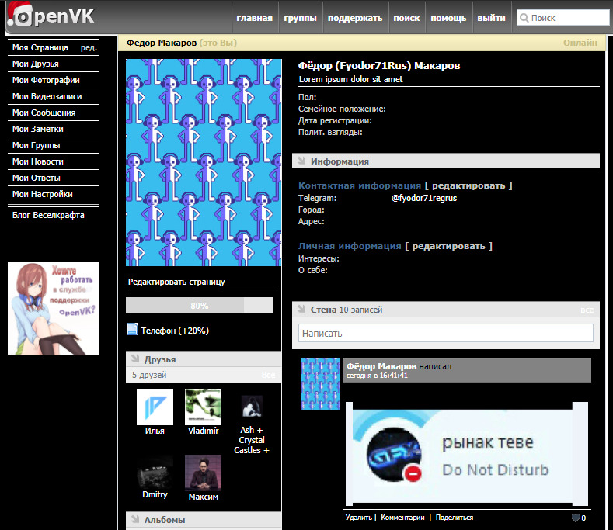Collapse the Информация section arrow
The height and width of the screenshot is (530, 613).
301,161
